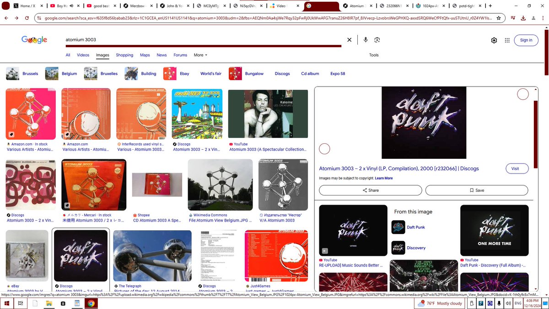The width and height of the screenshot is (549, 309).
Task: Open the Tools options
Action: click(374, 55)
